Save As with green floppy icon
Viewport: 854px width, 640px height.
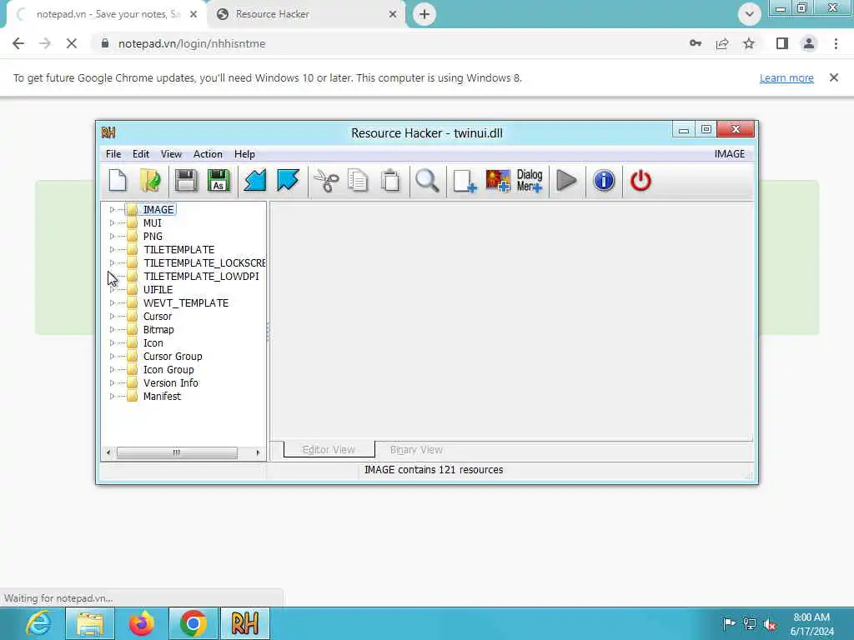coord(219,181)
